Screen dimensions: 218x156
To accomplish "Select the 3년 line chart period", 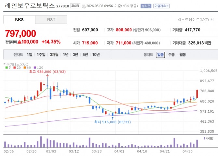I will point(75,55).
